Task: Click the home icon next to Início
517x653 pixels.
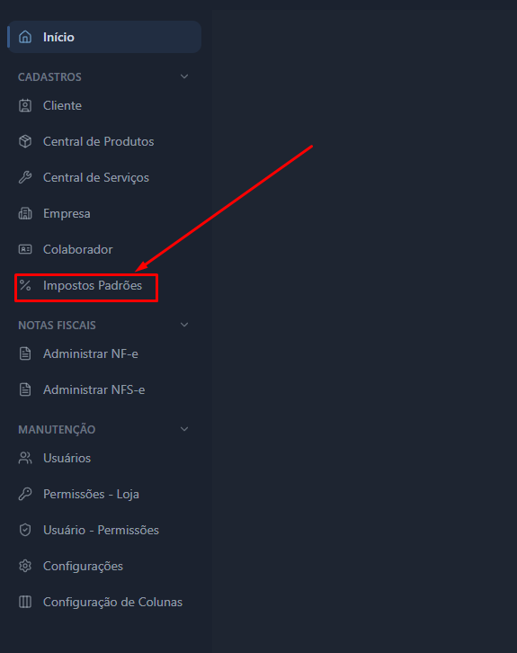Action: pyautogui.click(x=25, y=37)
